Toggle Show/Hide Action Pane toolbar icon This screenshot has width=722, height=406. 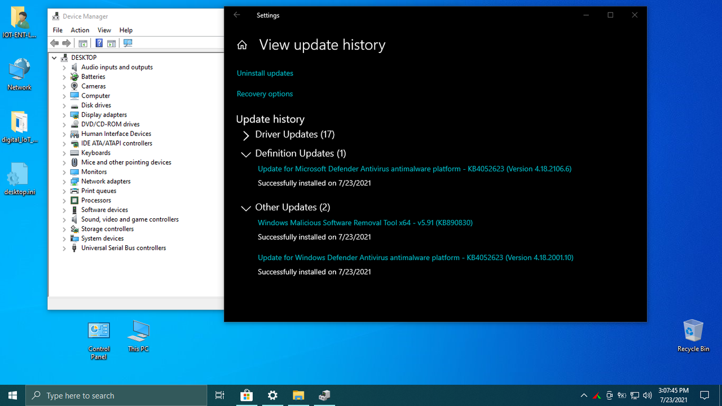tap(112, 43)
